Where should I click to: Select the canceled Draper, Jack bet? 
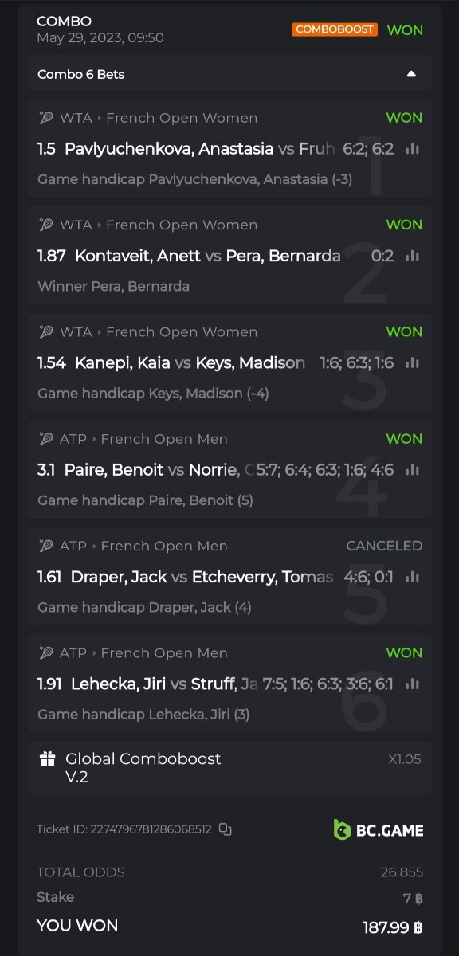(x=229, y=576)
